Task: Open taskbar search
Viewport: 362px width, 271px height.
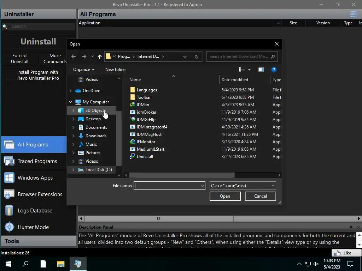Action: [x=25, y=264]
